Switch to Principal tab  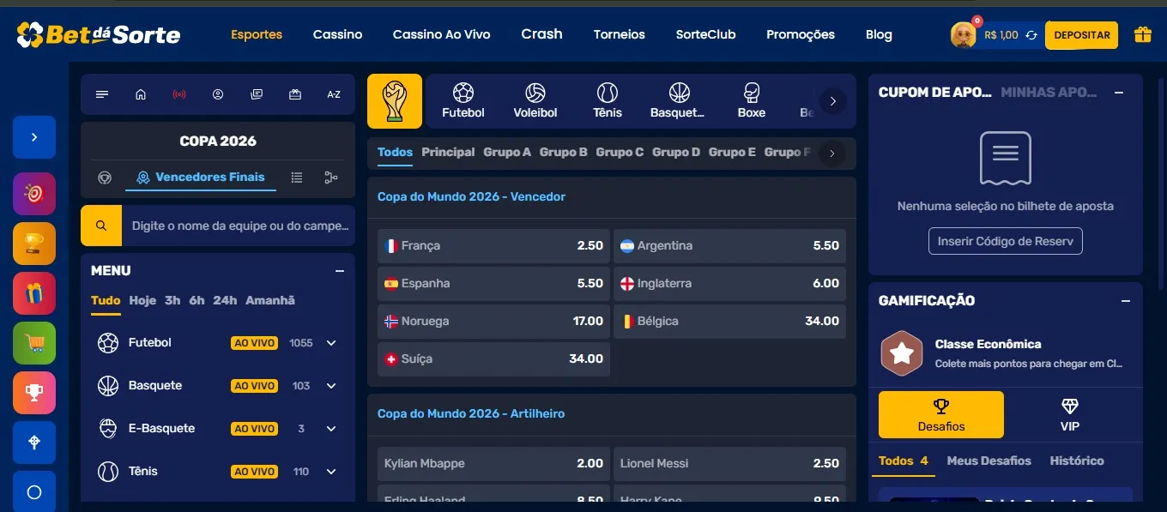click(x=448, y=152)
